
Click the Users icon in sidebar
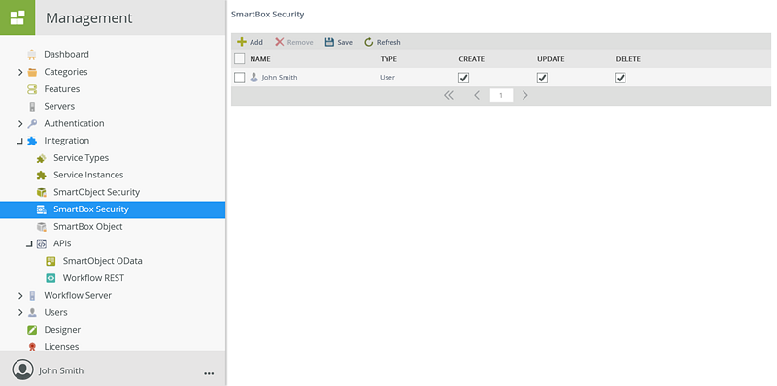coord(32,312)
